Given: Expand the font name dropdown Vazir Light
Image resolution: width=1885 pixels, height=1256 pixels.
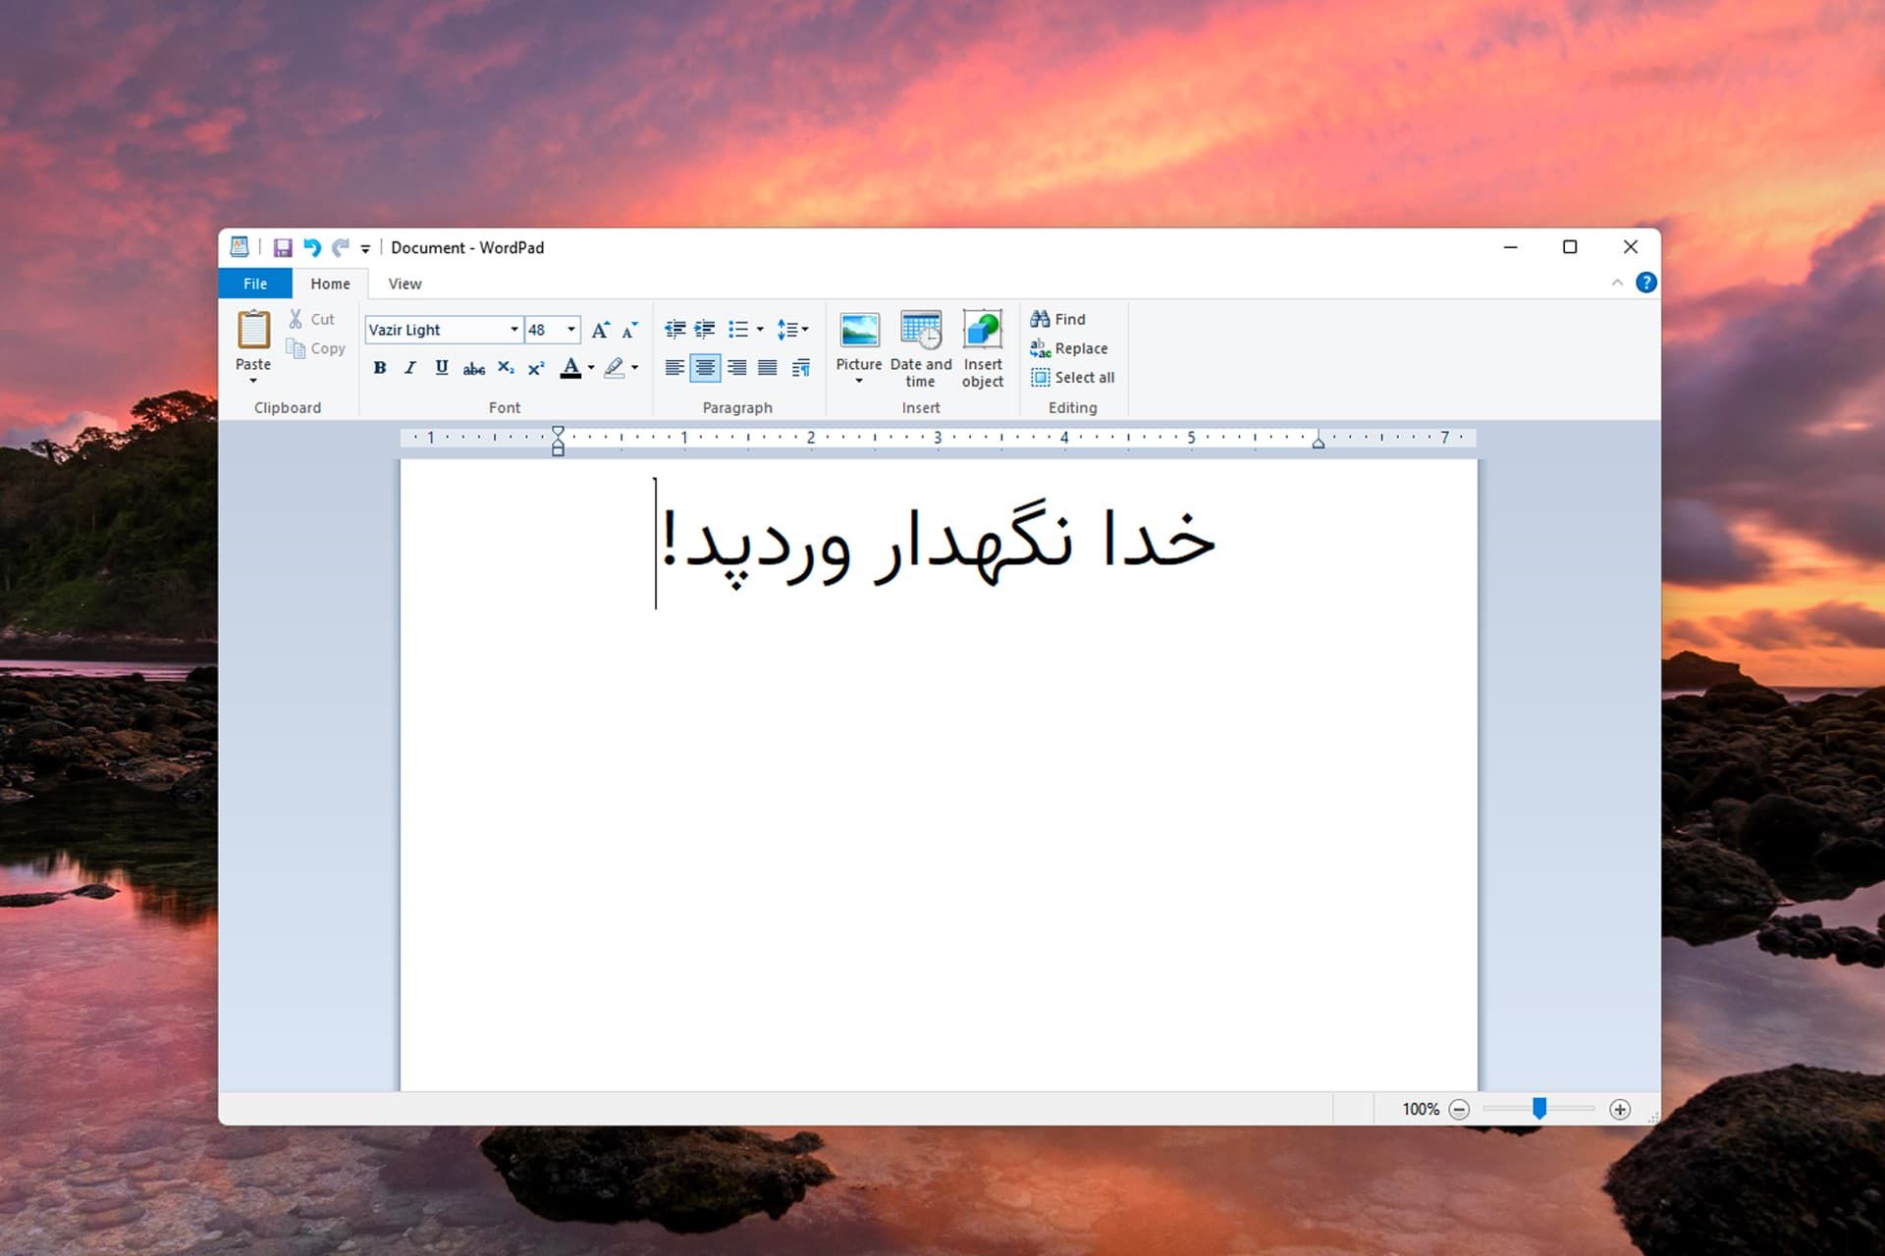Looking at the screenshot, I should click(x=512, y=330).
